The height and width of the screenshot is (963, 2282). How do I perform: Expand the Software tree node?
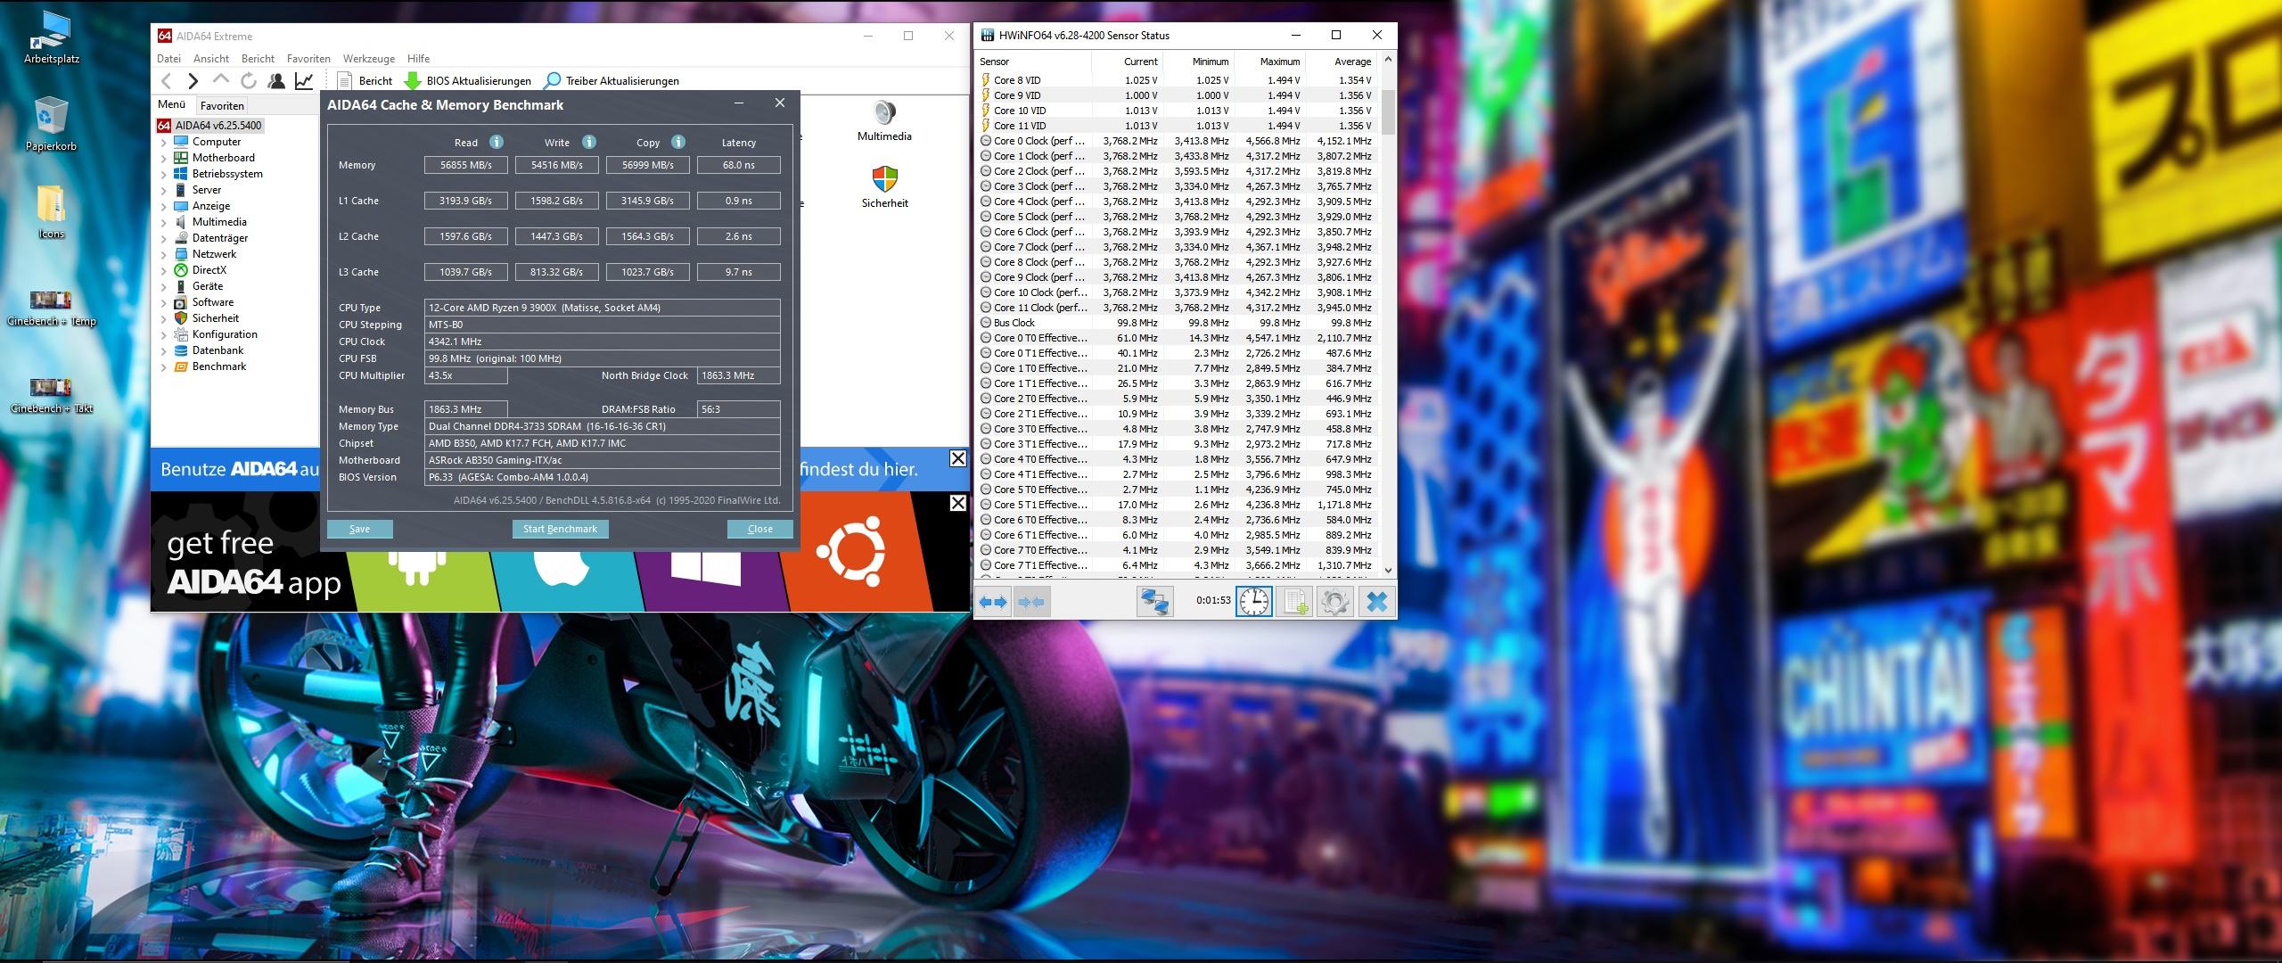point(164,302)
